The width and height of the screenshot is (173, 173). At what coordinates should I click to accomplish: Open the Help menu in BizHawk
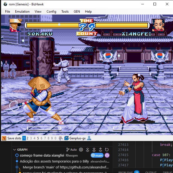[88, 12]
